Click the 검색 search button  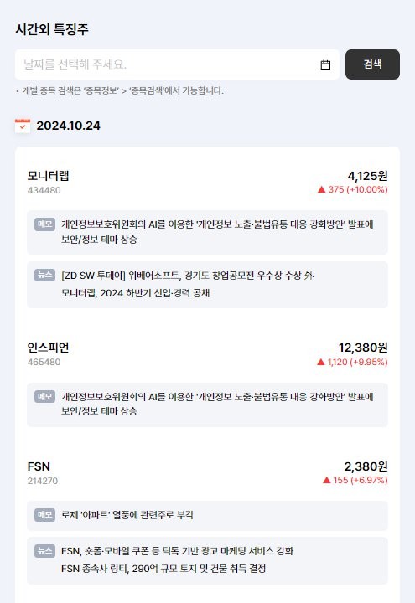pos(372,64)
